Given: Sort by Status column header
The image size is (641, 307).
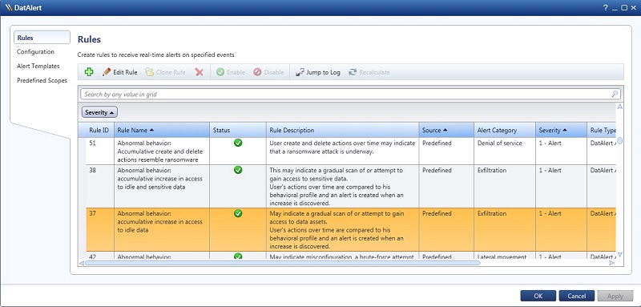Looking at the screenshot, I should (238, 130).
